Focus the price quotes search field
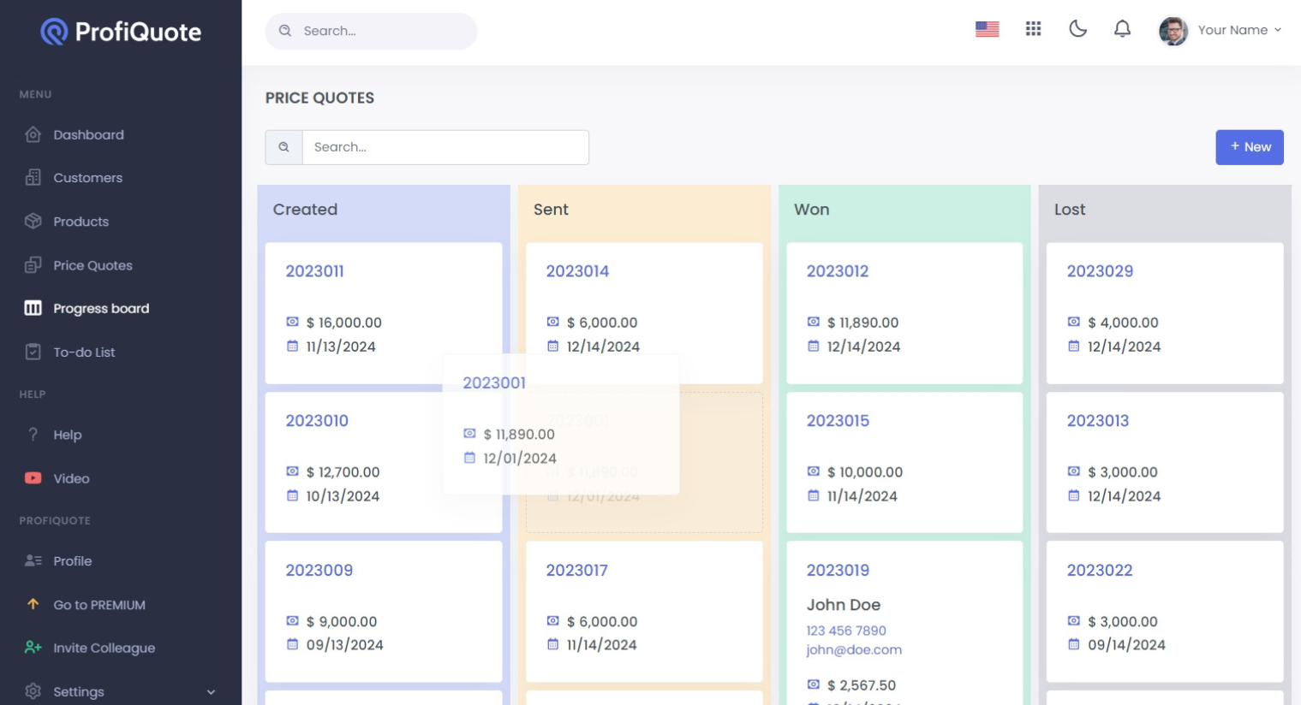Screen dimensions: 1301x705 point(445,147)
